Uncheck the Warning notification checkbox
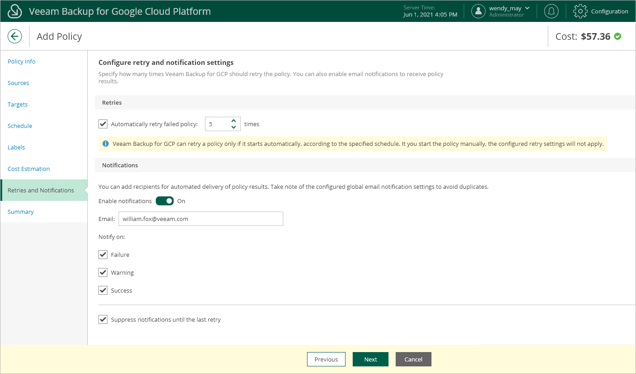The image size is (636, 374). (103, 272)
